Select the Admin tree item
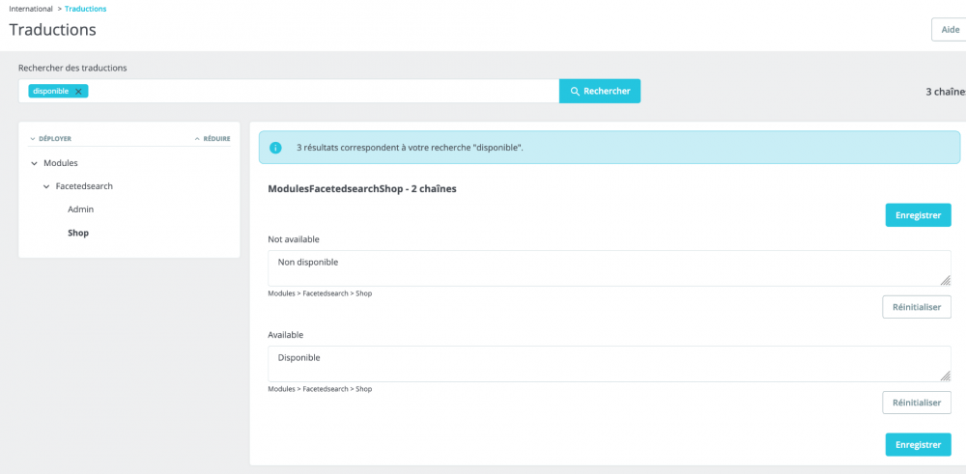Image resolution: width=966 pixels, height=474 pixels. (x=81, y=209)
